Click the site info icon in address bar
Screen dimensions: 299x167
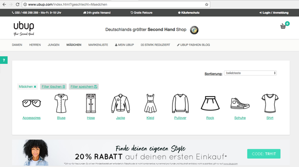click(x=25, y=4)
